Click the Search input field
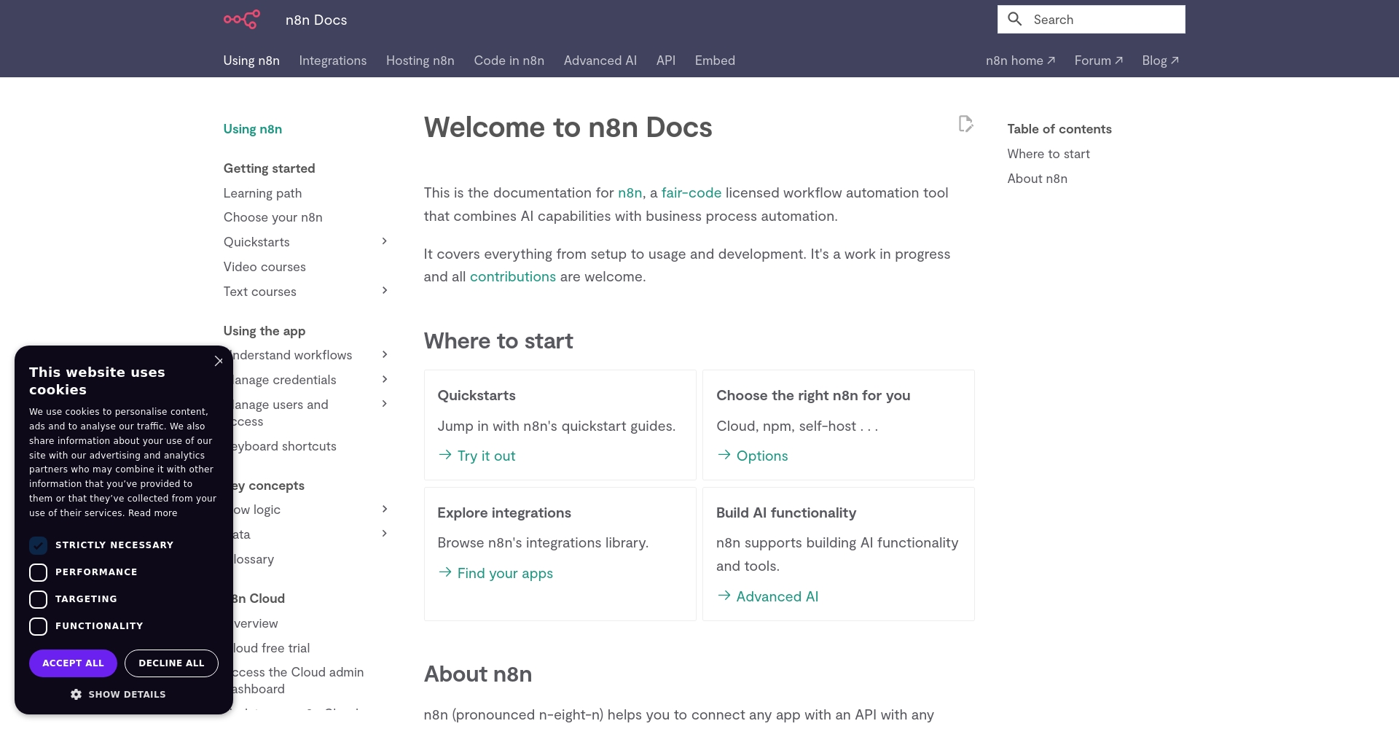This screenshot has height=729, width=1399. click(x=1092, y=20)
